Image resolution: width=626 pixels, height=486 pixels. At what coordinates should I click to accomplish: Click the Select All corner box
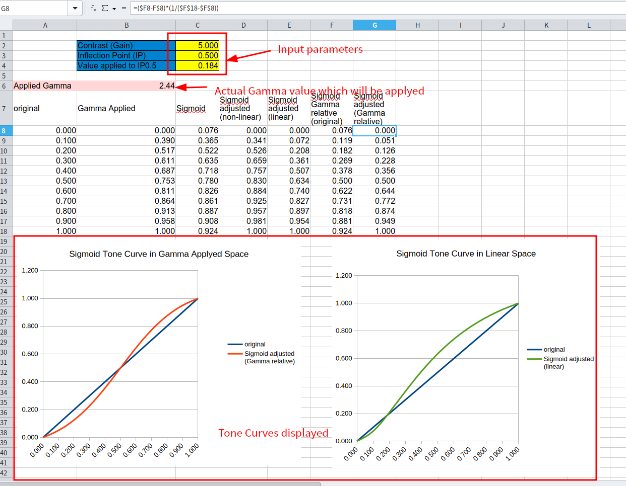point(6,25)
